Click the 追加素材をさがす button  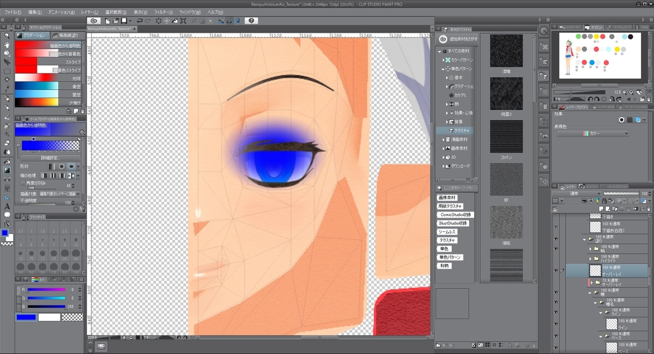coord(458,39)
